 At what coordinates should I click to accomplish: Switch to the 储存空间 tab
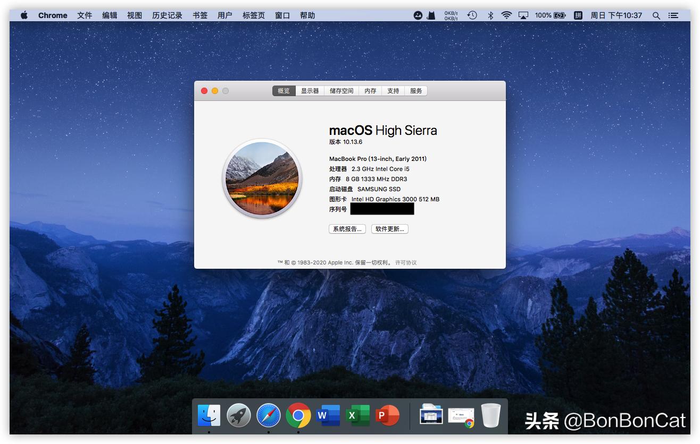341,90
